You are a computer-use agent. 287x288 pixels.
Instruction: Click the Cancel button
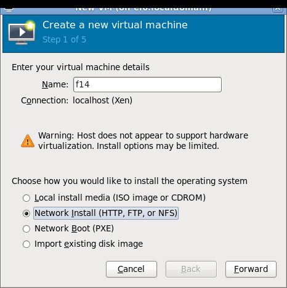click(x=131, y=269)
